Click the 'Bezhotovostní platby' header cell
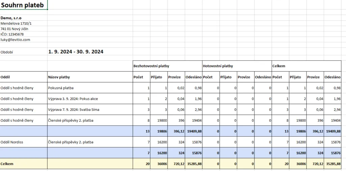The image size is (346, 171). pyautogui.click(x=168, y=66)
